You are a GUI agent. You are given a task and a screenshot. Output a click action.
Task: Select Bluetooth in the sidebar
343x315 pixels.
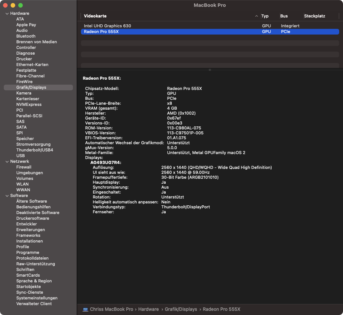click(26, 36)
